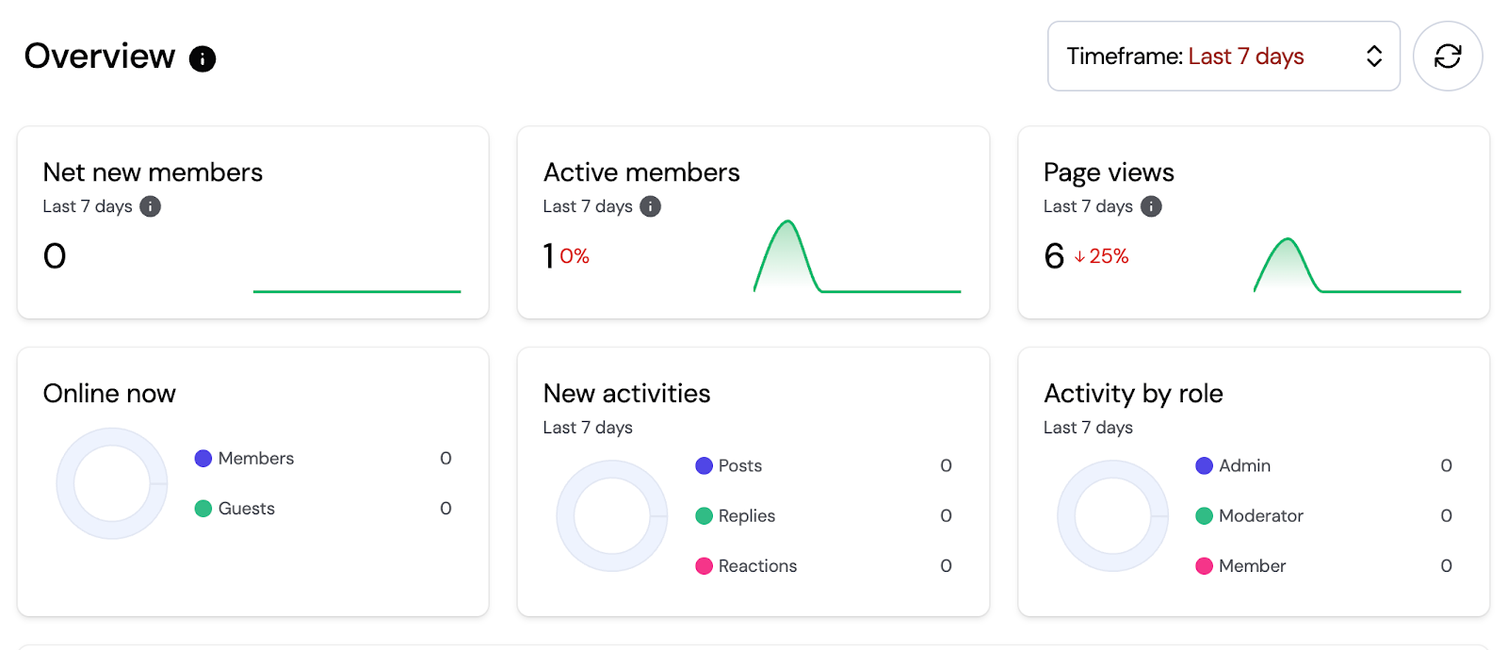Click the pink Member legend dot
The image size is (1507, 650).
point(1204,566)
